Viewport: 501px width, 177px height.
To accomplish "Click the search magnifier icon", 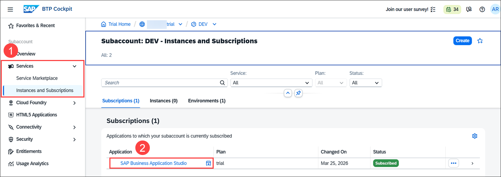I will click(223, 83).
